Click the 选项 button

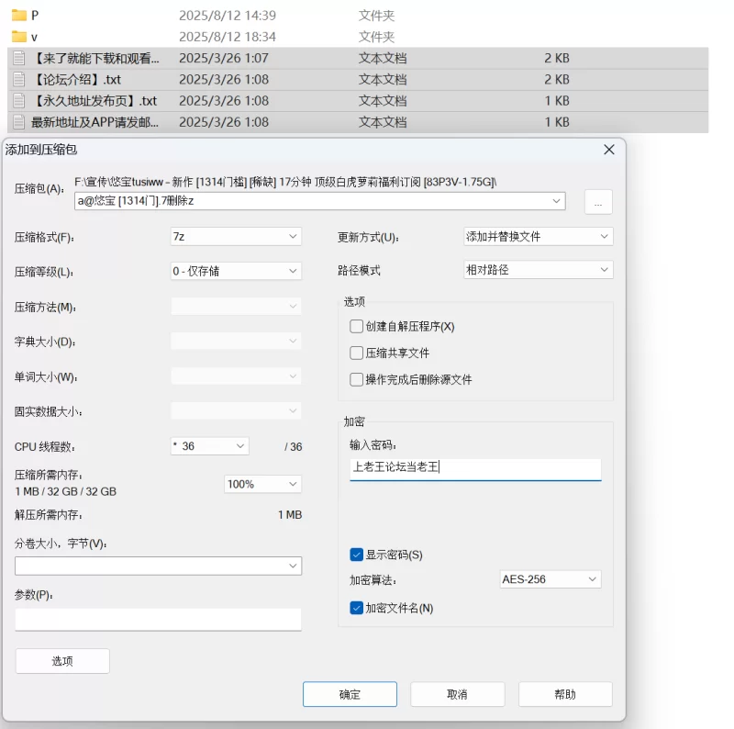(x=62, y=661)
